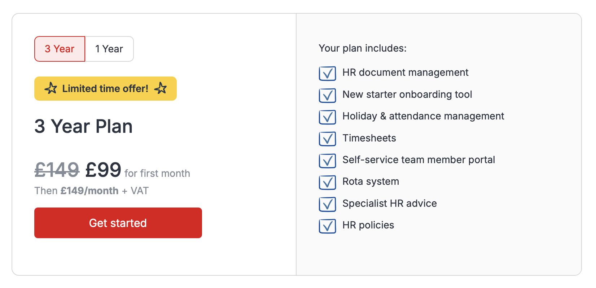Click the right star on offer badge
Viewport: 596px width, 288px height.
click(161, 88)
